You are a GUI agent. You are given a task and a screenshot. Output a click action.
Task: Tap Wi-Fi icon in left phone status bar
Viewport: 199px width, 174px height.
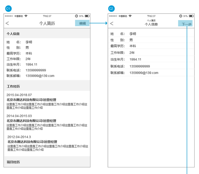pyautogui.click(x=26, y=16)
